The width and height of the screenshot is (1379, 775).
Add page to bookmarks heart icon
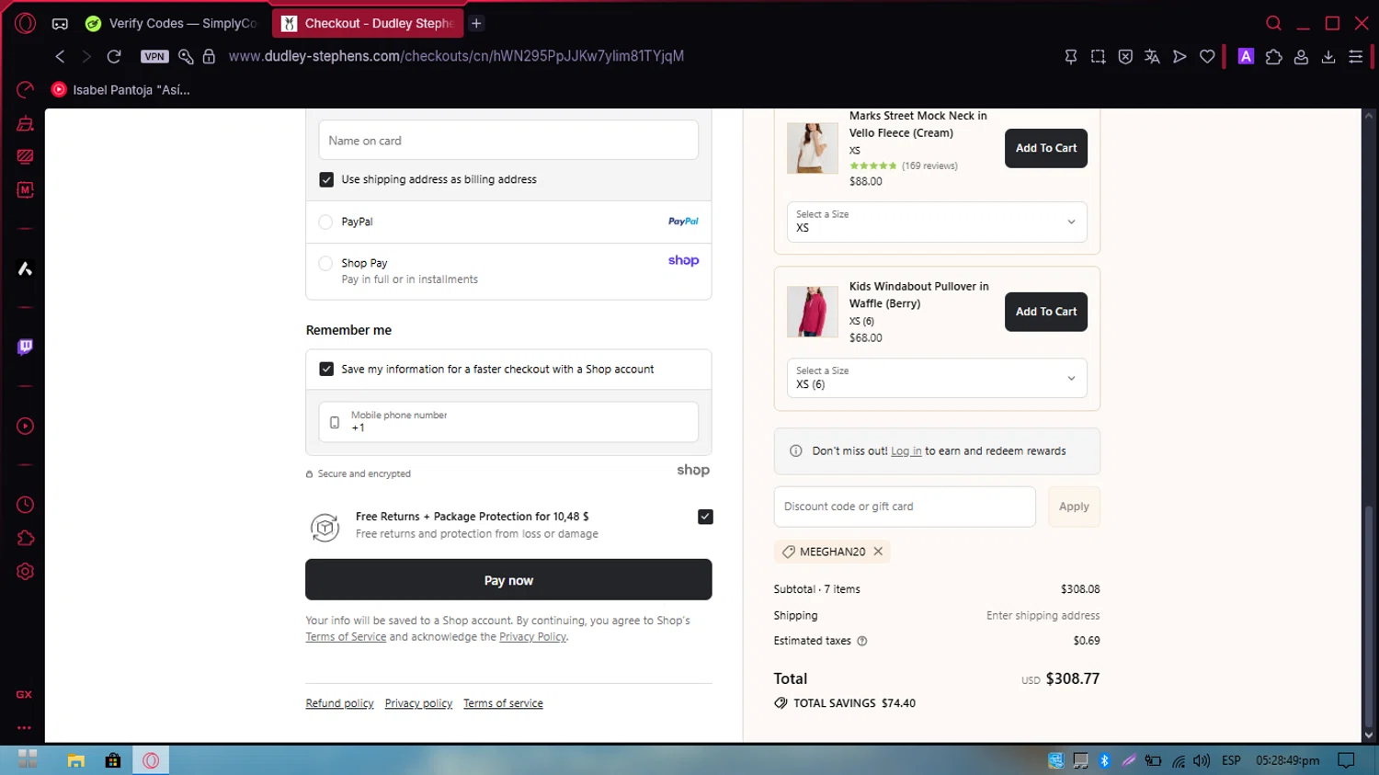(1207, 57)
